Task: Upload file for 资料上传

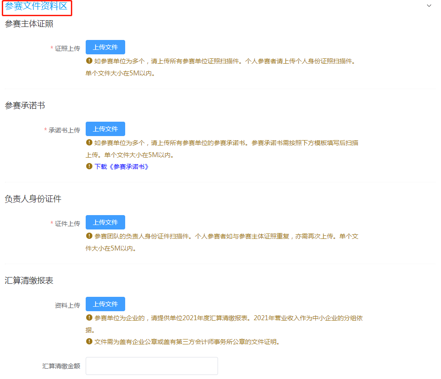Action: click(x=105, y=304)
